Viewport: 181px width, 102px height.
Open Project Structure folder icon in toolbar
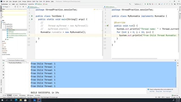(175, 4)
